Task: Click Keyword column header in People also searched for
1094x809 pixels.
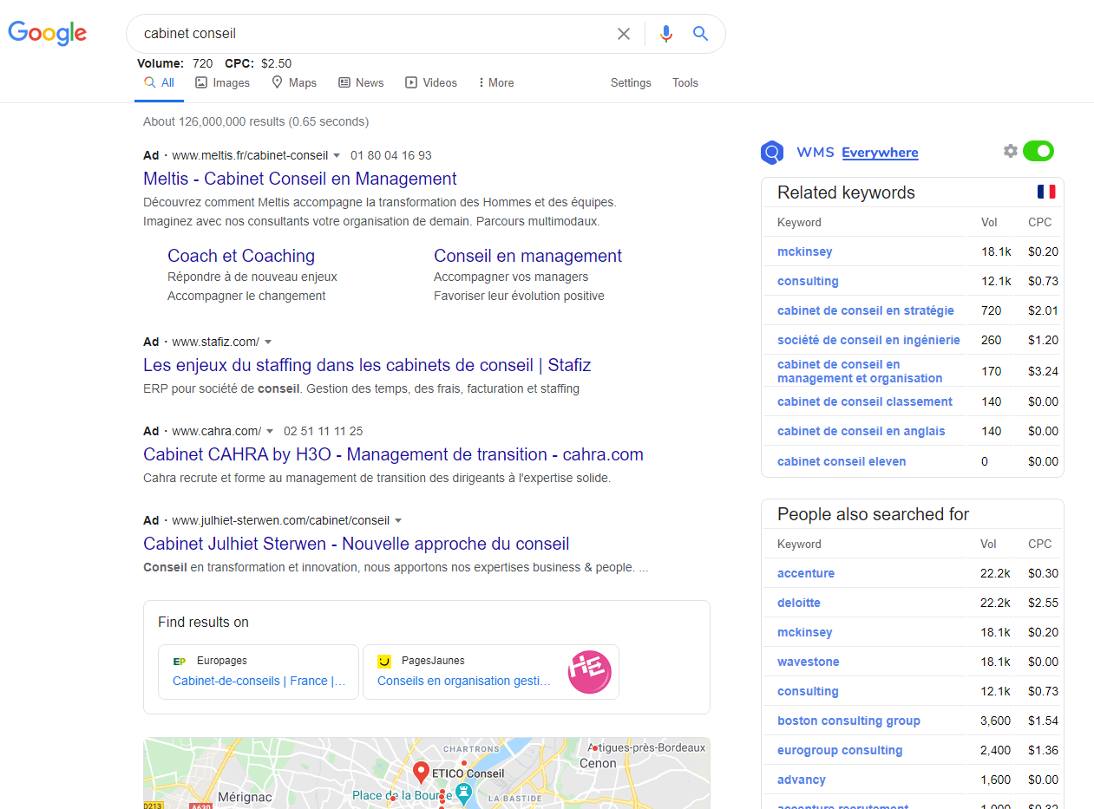Action: coord(799,544)
